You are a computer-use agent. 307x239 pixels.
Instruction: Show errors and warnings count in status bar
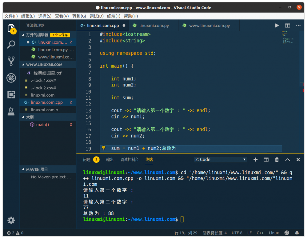pos(15,233)
